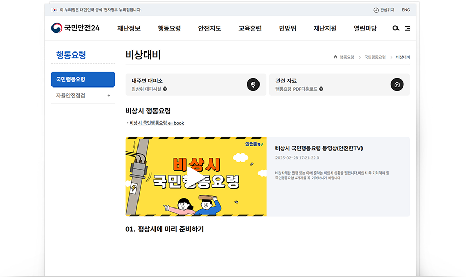Viewport: 466px width, 277px height.
Task: Click the 국민안전24 logo
Action: click(x=75, y=28)
